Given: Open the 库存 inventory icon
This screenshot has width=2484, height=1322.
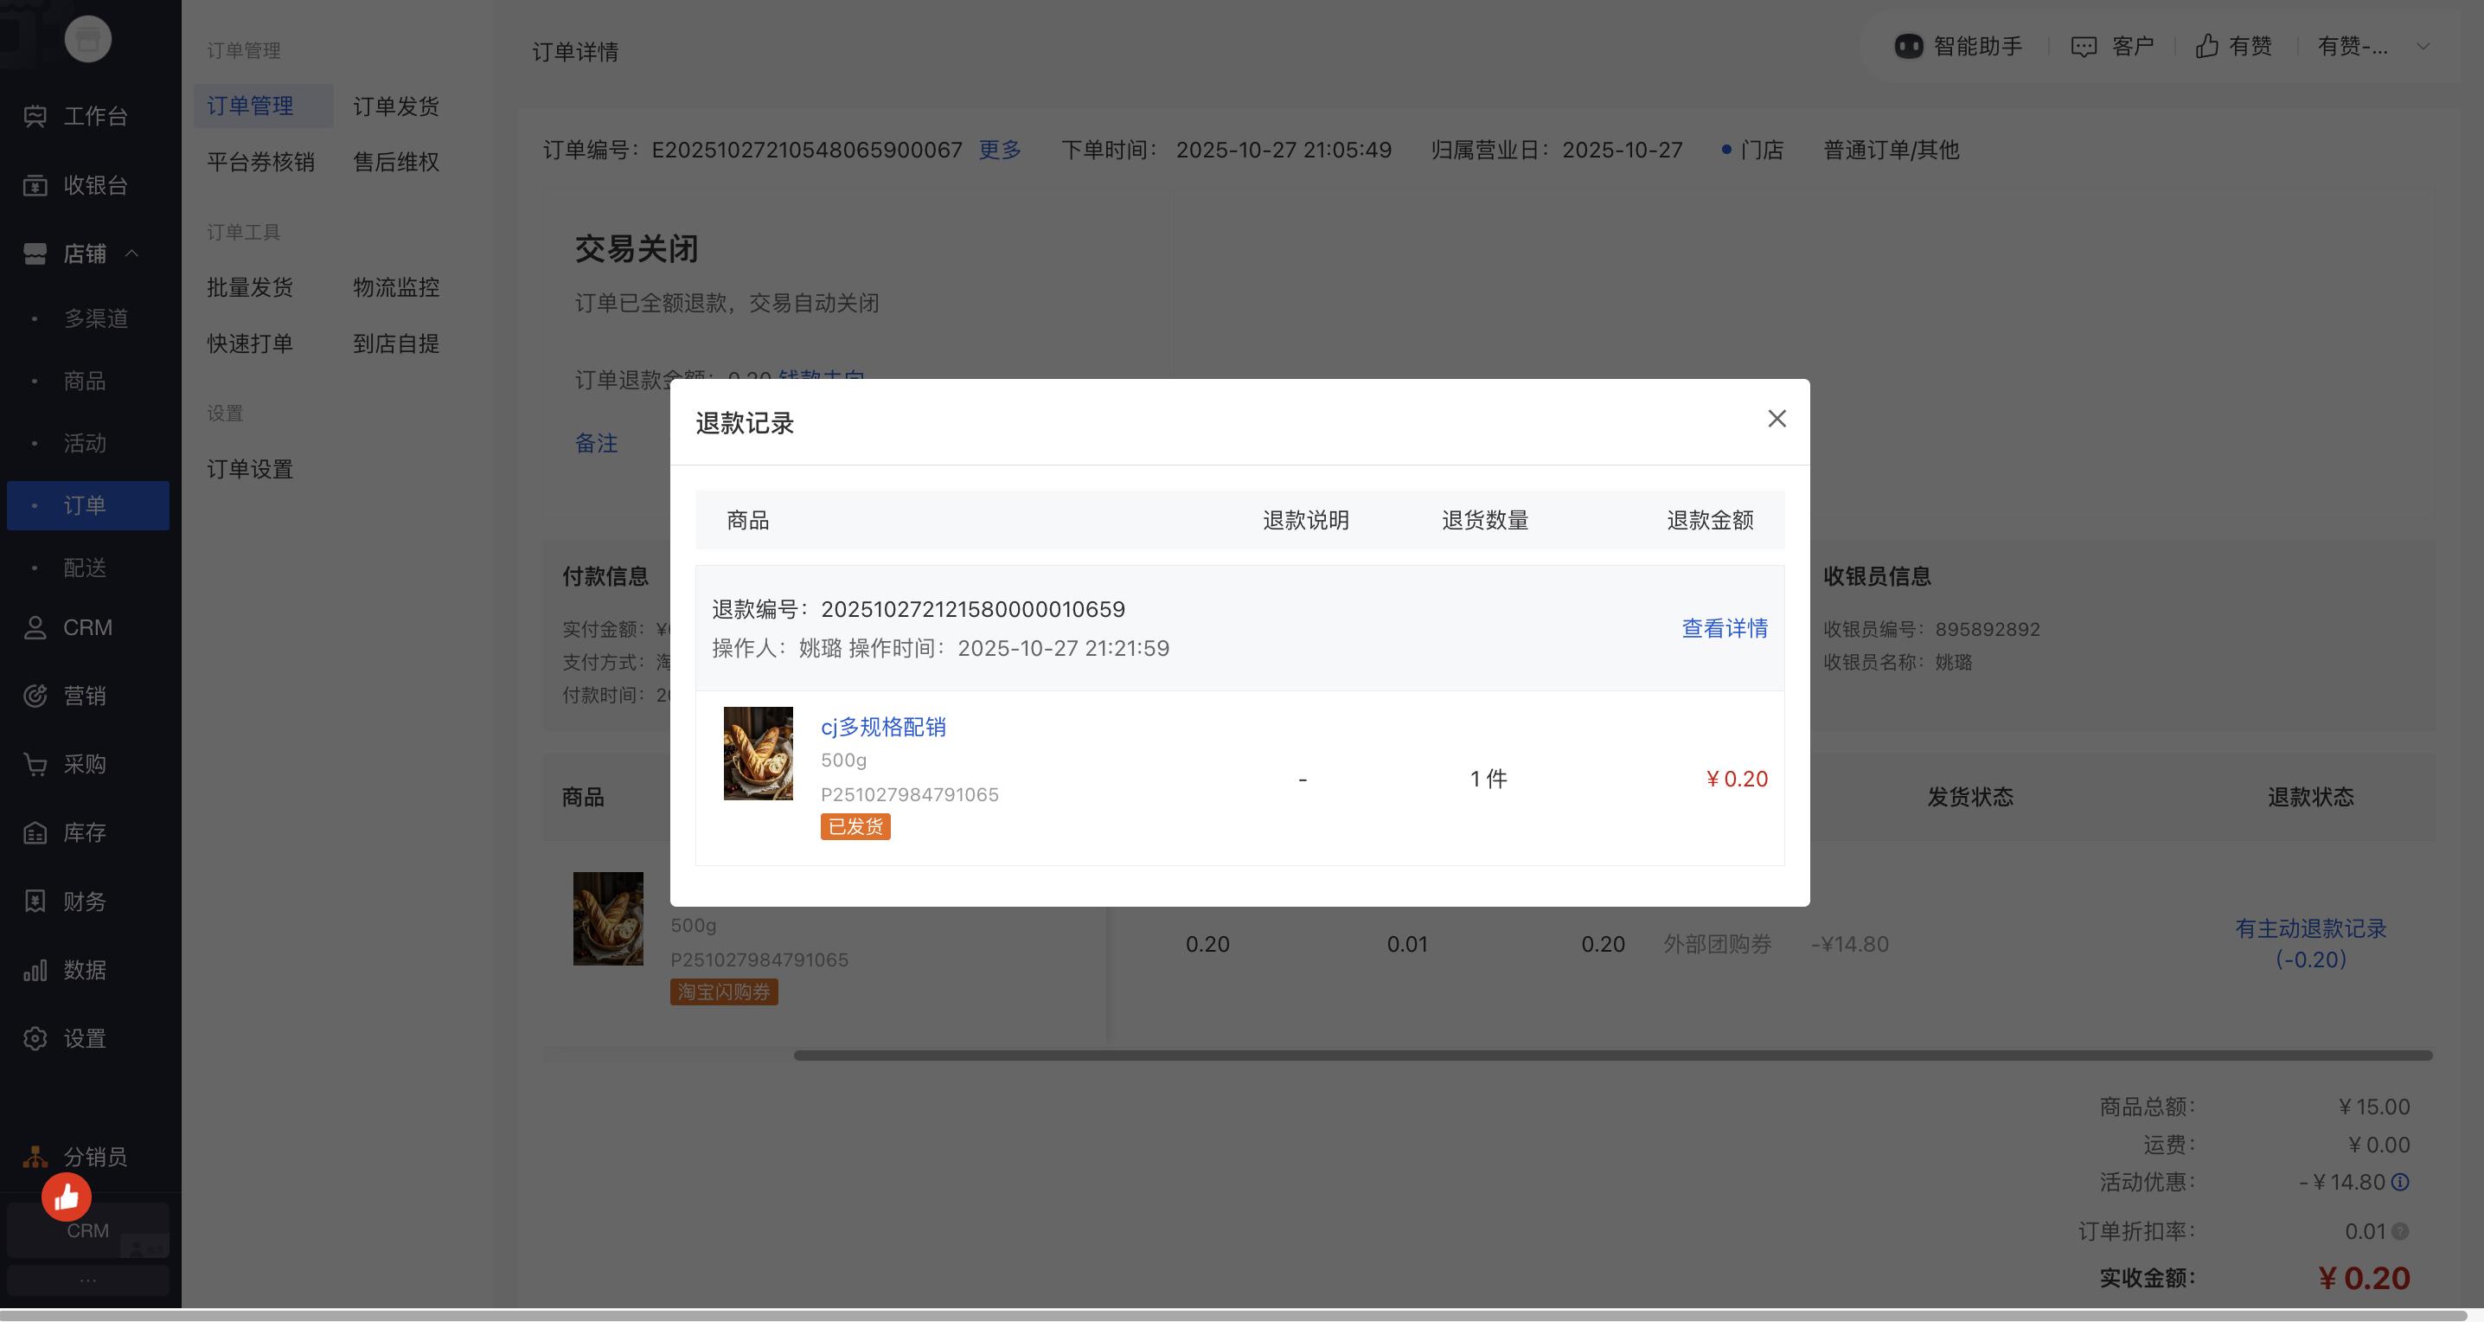Looking at the screenshot, I should pos(35,833).
